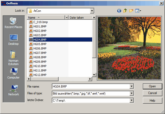
Task: Click the File name input field
Action: [x=91, y=87]
